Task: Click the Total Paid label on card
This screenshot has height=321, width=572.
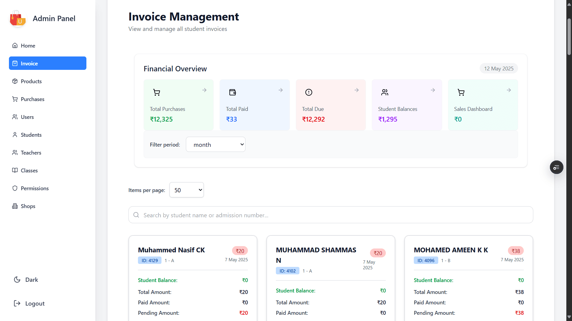Action: click(237, 109)
